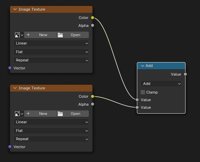Image resolution: width=200 pixels, height=162 pixels.
Task: Click Vector input socket of upper Image Texture
Action: 10,68
